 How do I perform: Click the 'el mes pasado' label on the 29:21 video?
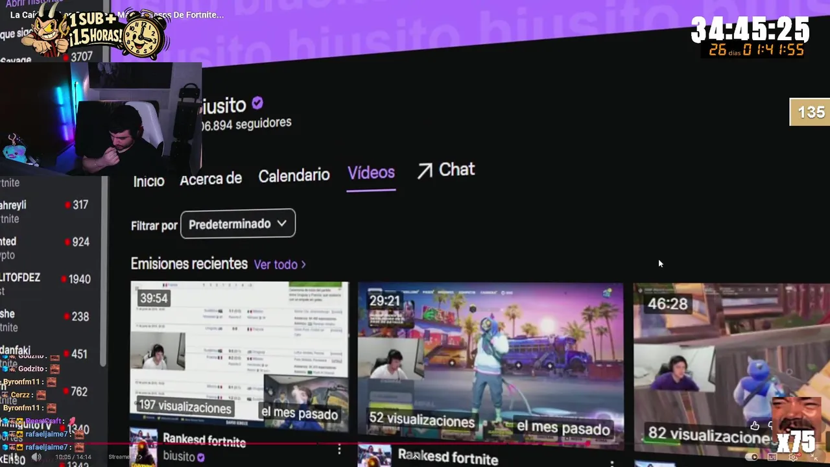coord(563,428)
